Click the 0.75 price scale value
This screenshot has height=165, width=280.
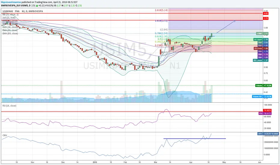click(266, 73)
